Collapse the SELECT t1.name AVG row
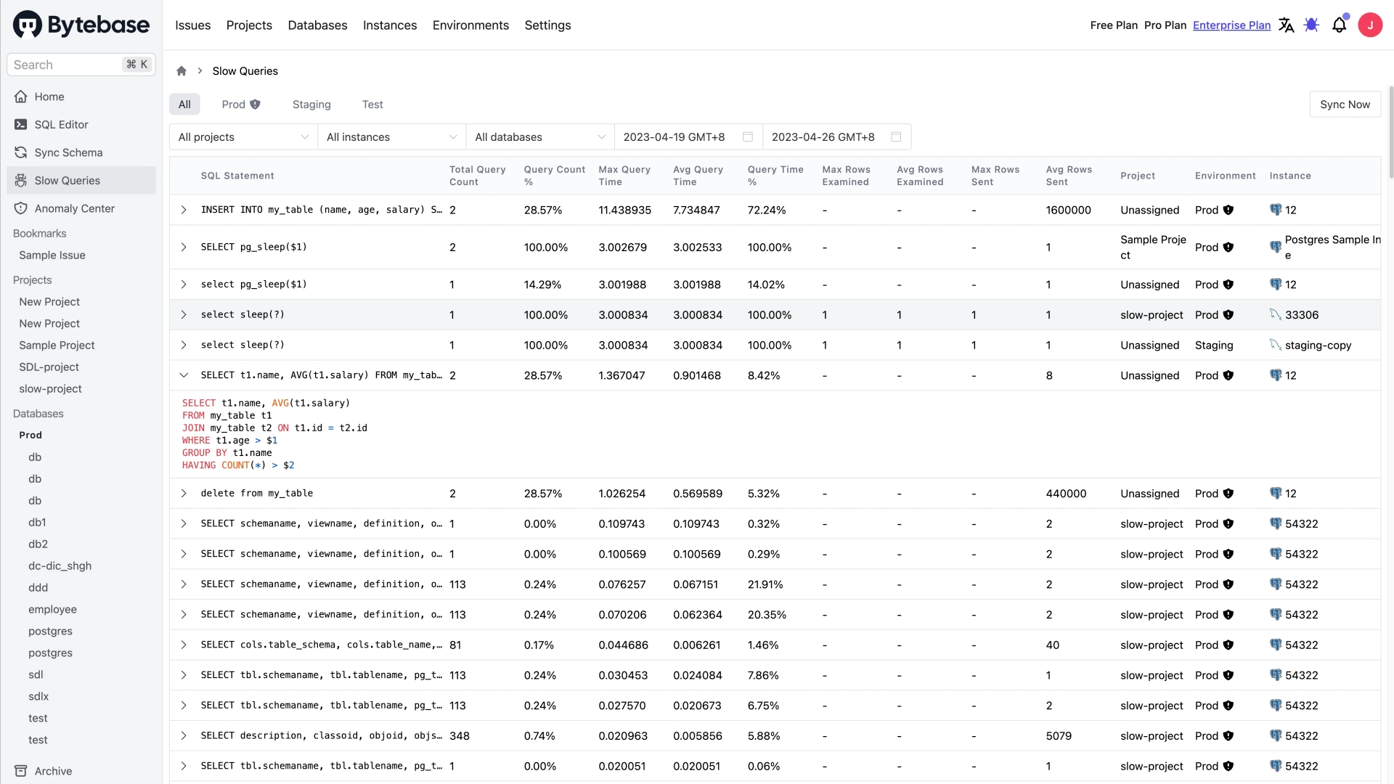1394x784 pixels. point(184,375)
